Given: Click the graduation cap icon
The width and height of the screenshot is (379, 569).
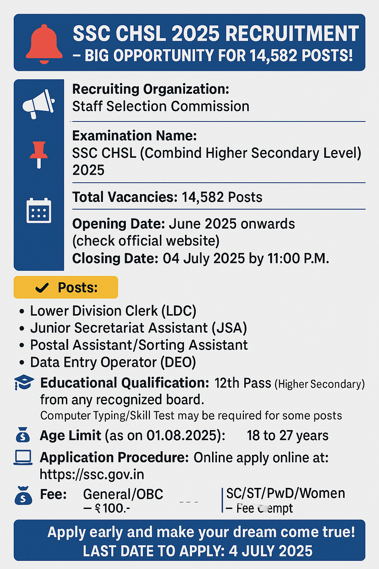Looking at the screenshot, I should tap(24, 382).
